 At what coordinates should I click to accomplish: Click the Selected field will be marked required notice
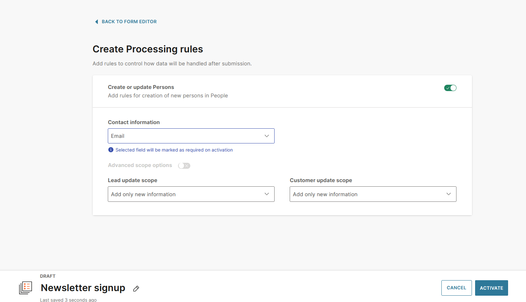(x=174, y=150)
